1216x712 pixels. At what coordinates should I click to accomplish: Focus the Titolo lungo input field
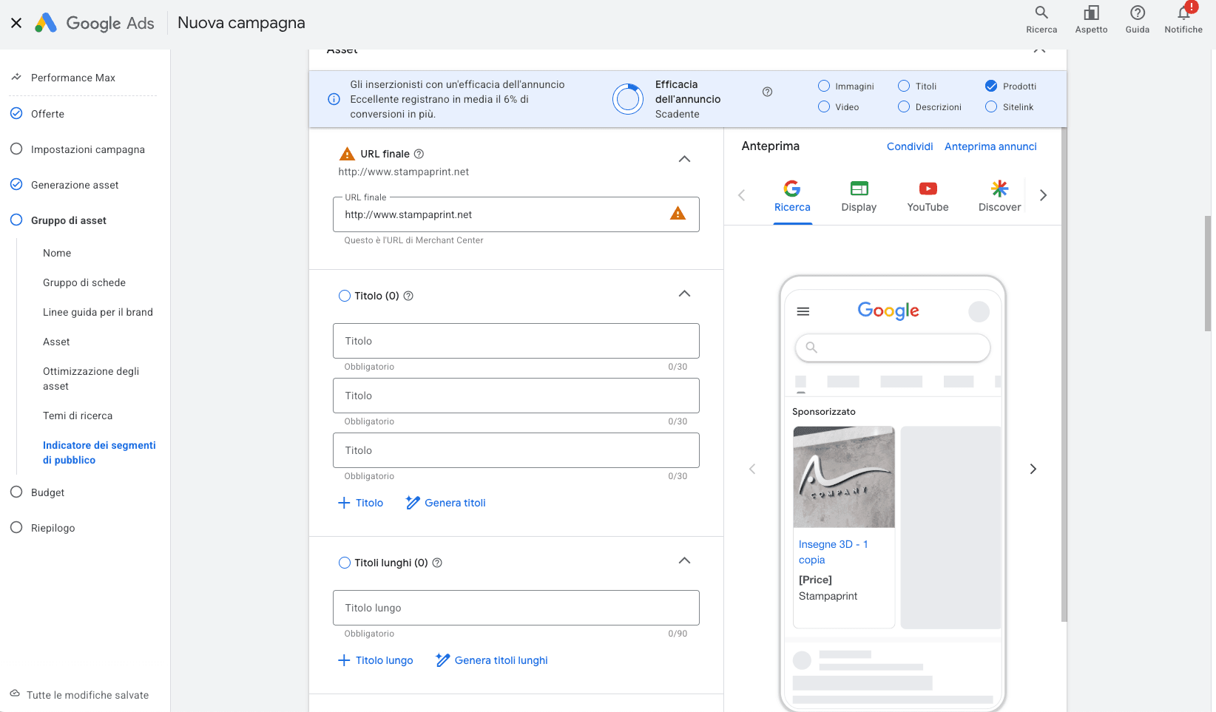516,608
